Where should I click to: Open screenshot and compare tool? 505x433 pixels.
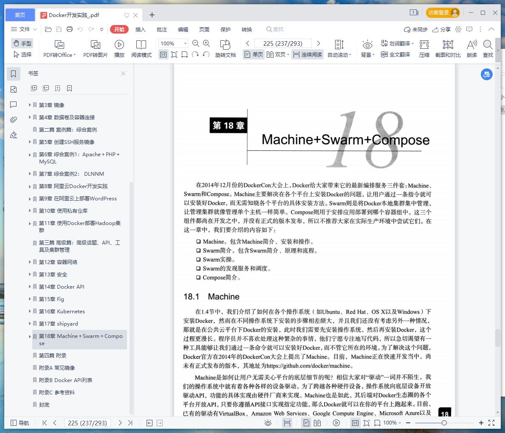[x=448, y=49]
